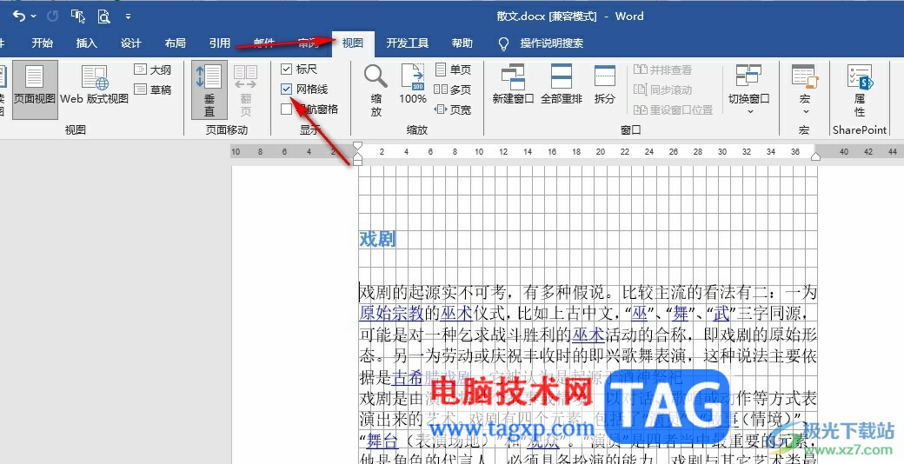Click 新建窗口 new window

point(513,84)
